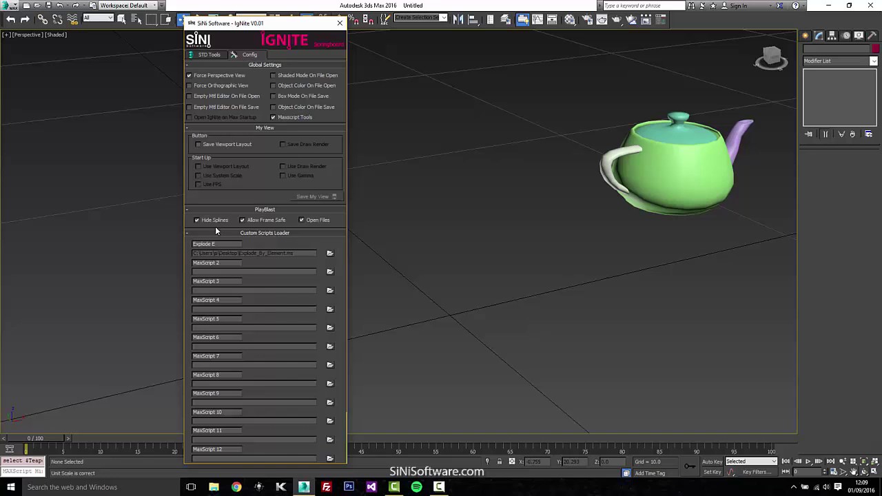Viewport: 882px width, 496px height.
Task: Expand the Modifier List dropdown
Action: [x=873, y=61]
